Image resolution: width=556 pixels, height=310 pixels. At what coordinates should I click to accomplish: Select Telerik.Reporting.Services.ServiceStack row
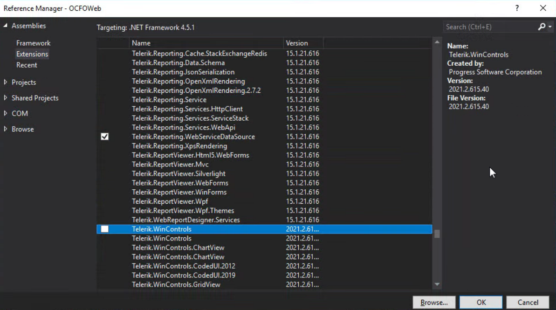click(264, 118)
